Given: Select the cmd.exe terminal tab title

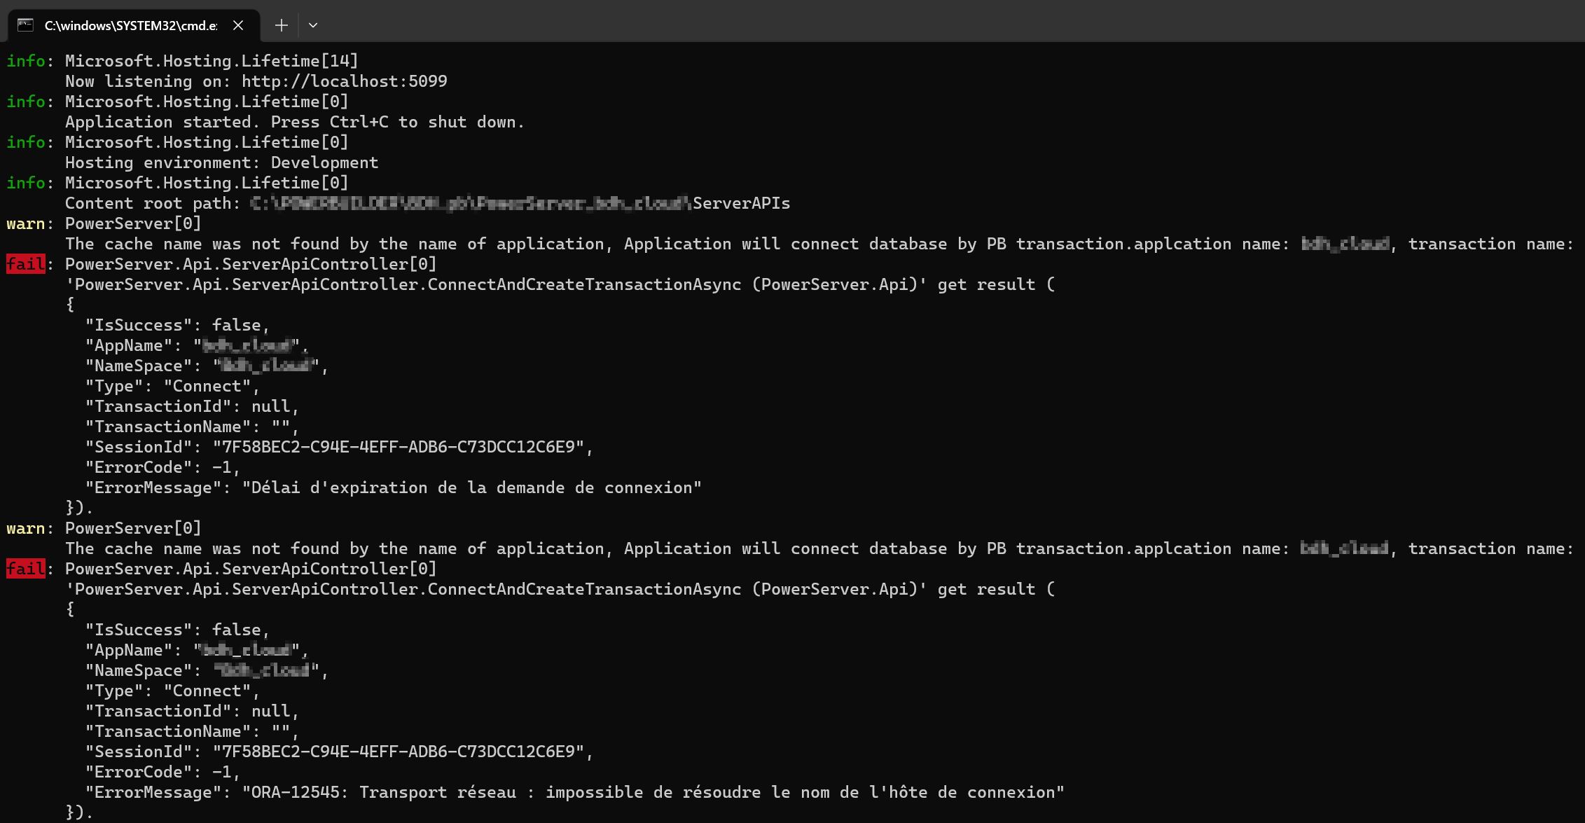Looking at the screenshot, I should point(130,25).
